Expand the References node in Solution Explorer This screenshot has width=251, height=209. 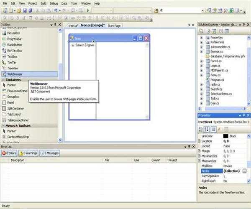click(x=202, y=42)
